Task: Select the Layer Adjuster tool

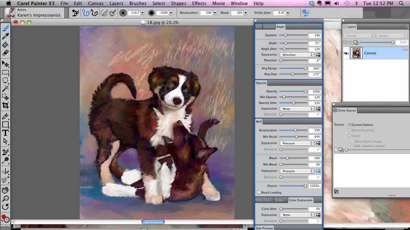Action: 5,64
